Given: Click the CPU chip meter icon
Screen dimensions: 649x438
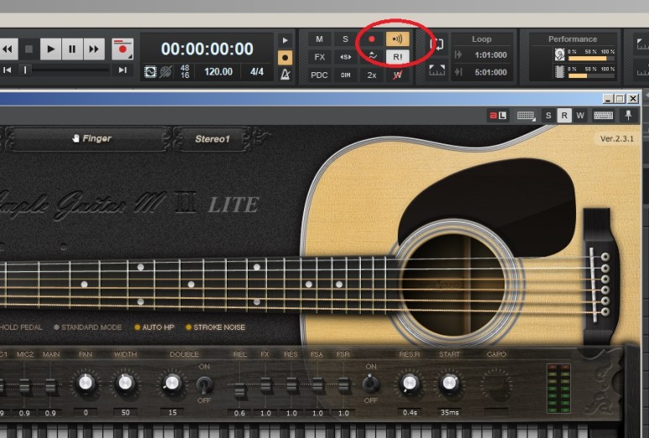Looking at the screenshot, I should (x=560, y=71).
